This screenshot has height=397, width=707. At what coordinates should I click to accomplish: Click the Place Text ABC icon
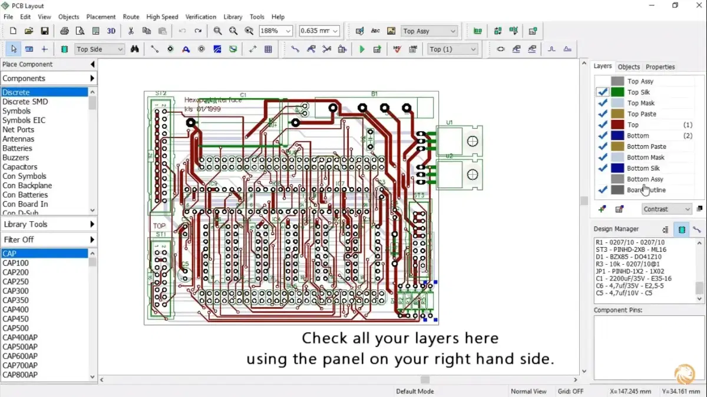click(375, 31)
